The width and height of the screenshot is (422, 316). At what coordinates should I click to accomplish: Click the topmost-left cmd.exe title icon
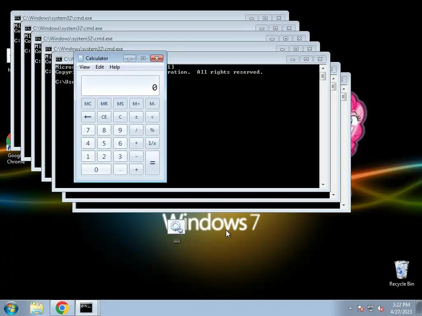coord(17,18)
